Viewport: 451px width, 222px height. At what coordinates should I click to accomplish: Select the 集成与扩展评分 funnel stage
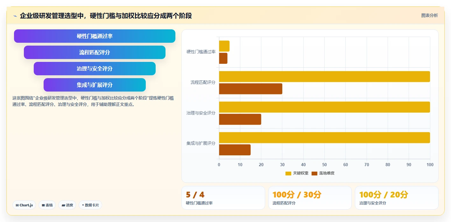[95, 85]
